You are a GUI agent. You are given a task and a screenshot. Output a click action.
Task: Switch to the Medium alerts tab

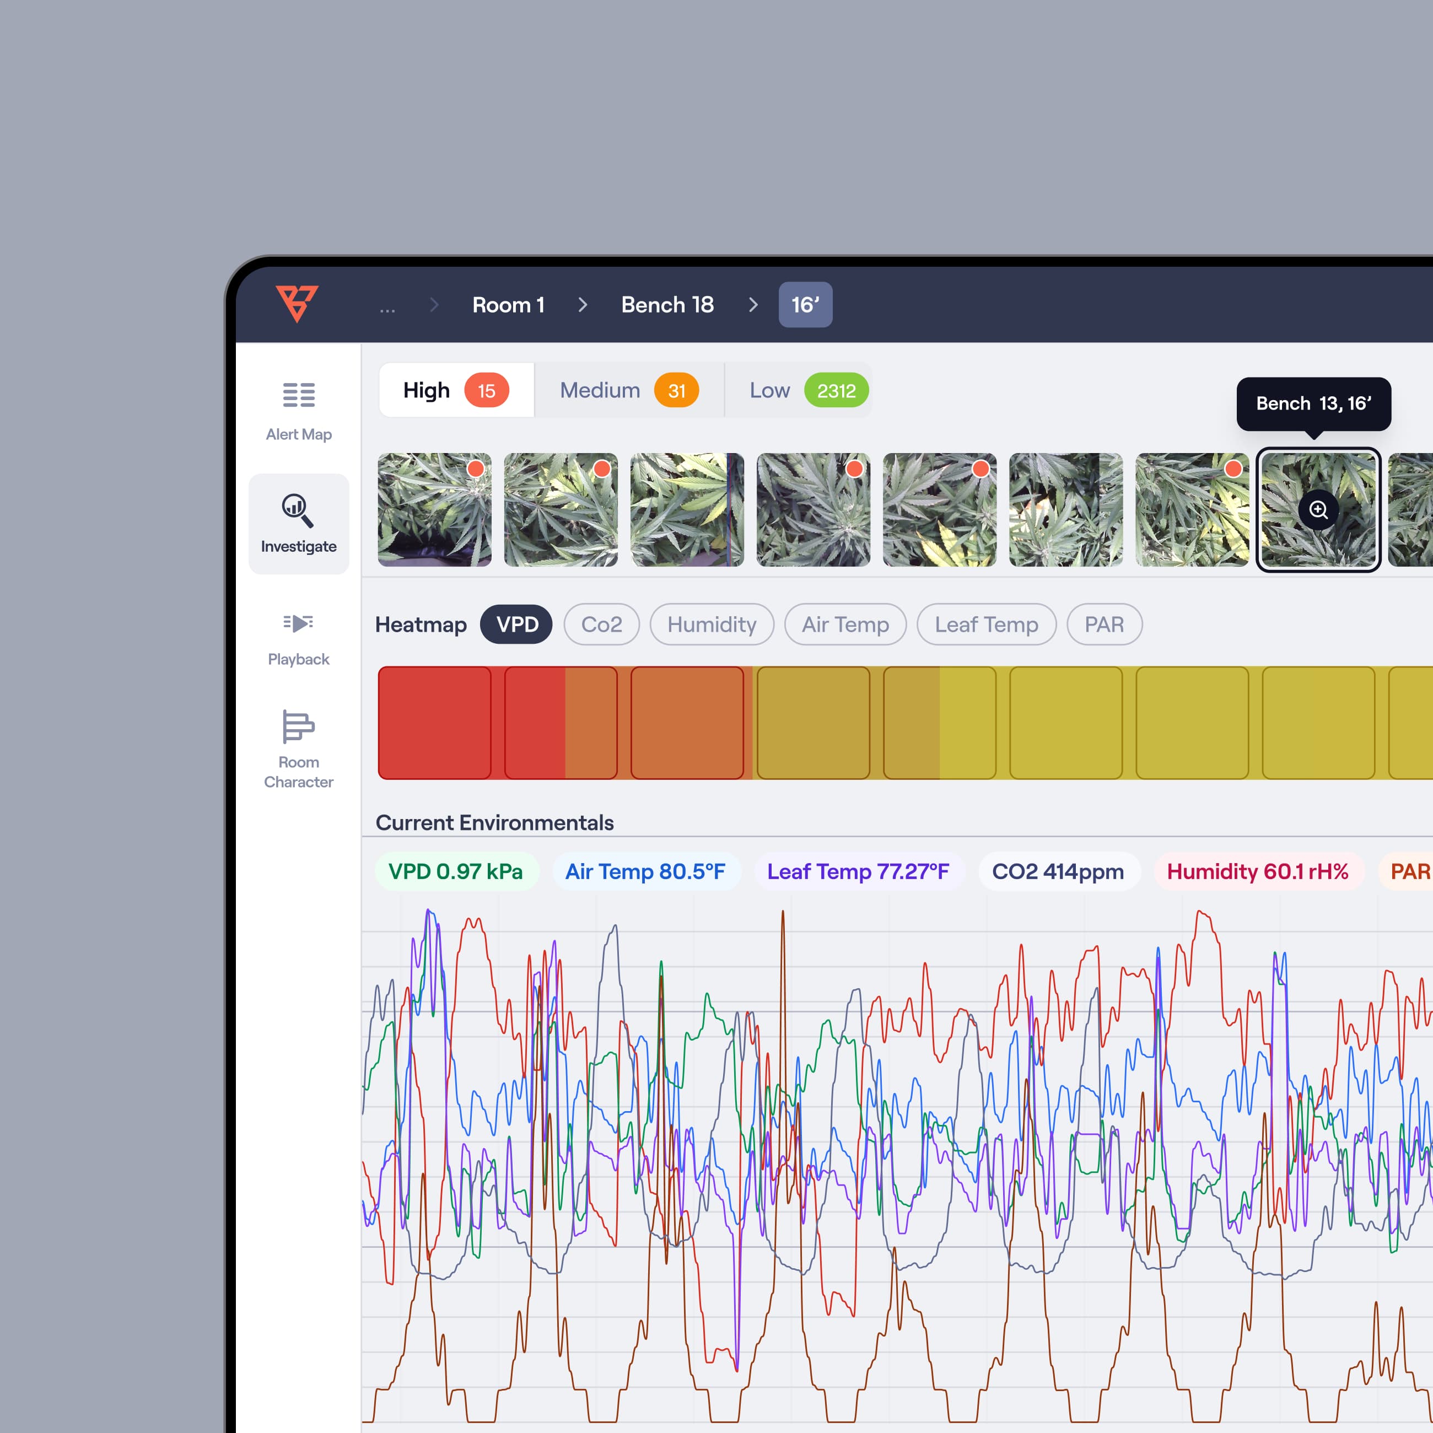[629, 390]
